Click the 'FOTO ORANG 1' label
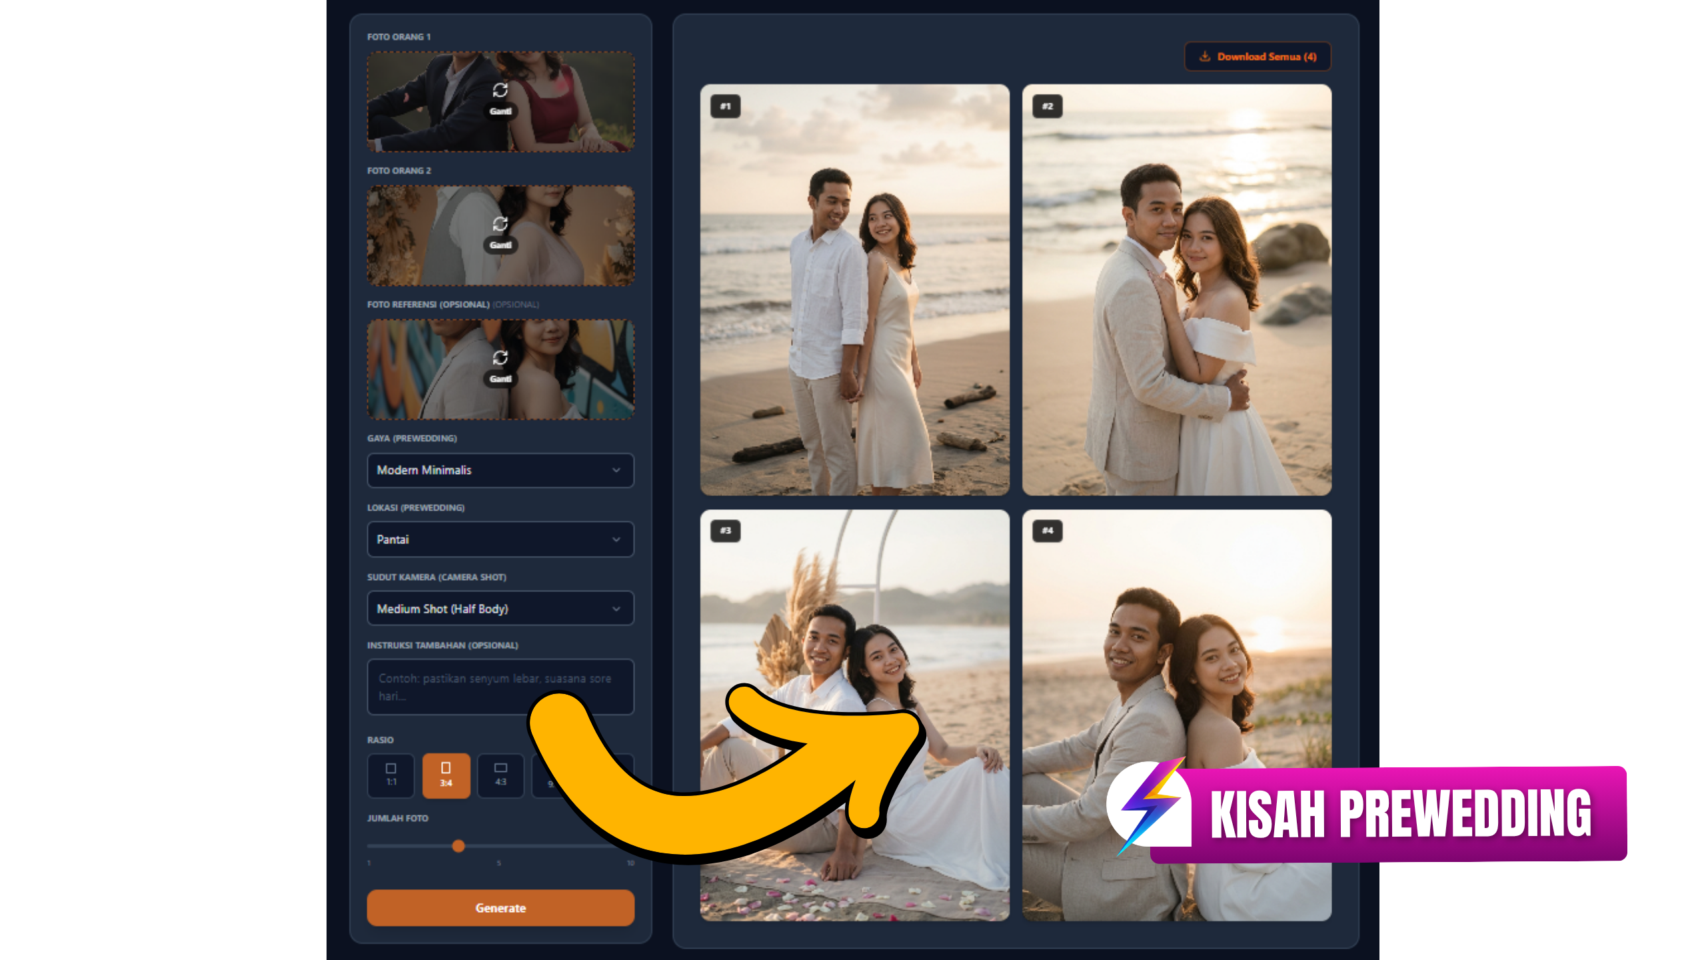Viewport: 1706px width, 960px height. [399, 37]
